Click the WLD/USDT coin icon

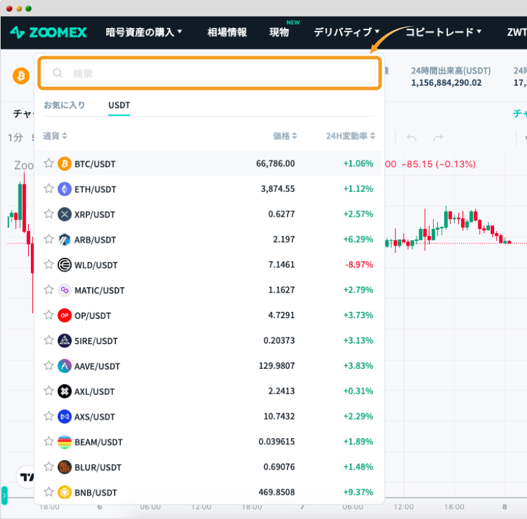point(65,265)
